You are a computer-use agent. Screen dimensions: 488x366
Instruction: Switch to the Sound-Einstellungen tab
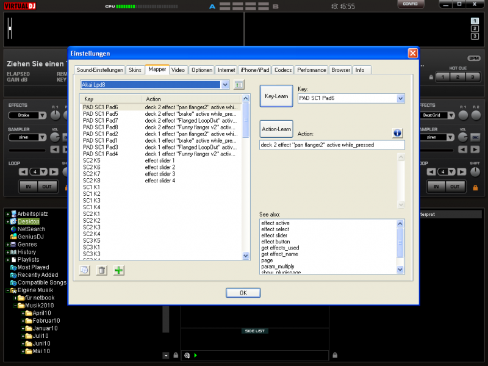pyautogui.click(x=101, y=70)
